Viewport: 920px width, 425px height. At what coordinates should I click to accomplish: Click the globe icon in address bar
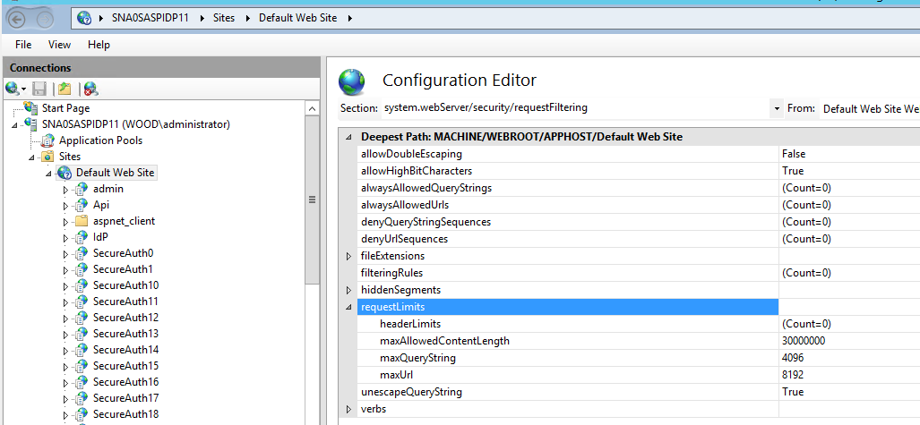pos(84,18)
